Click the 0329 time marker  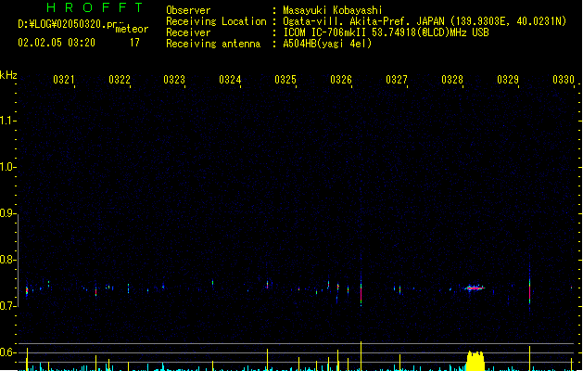[508, 80]
